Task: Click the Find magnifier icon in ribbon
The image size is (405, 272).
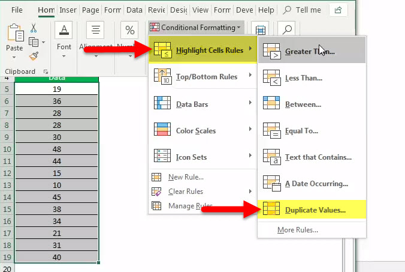Action: (x=288, y=31)
